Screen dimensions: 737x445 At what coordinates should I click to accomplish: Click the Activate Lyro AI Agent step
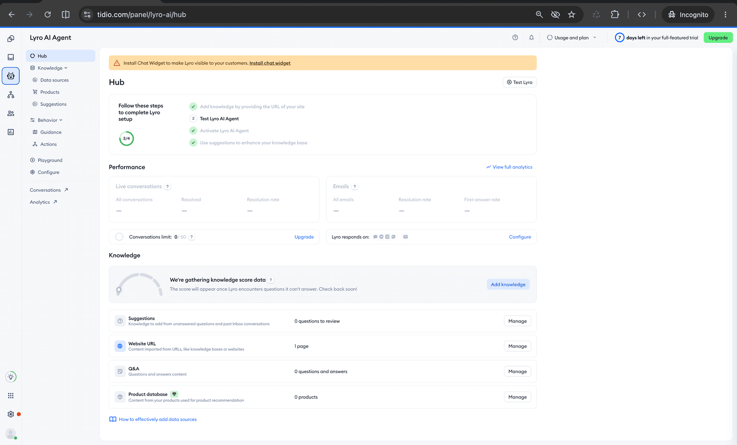(x=224, y=131)
